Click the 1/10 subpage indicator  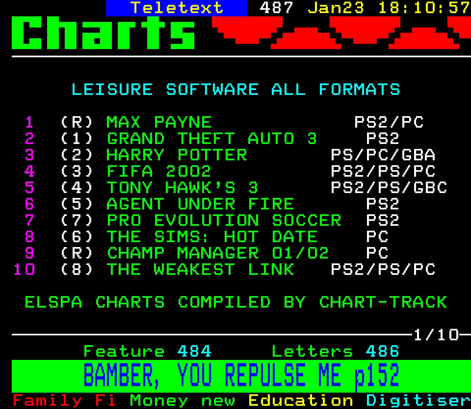(436, 335)
